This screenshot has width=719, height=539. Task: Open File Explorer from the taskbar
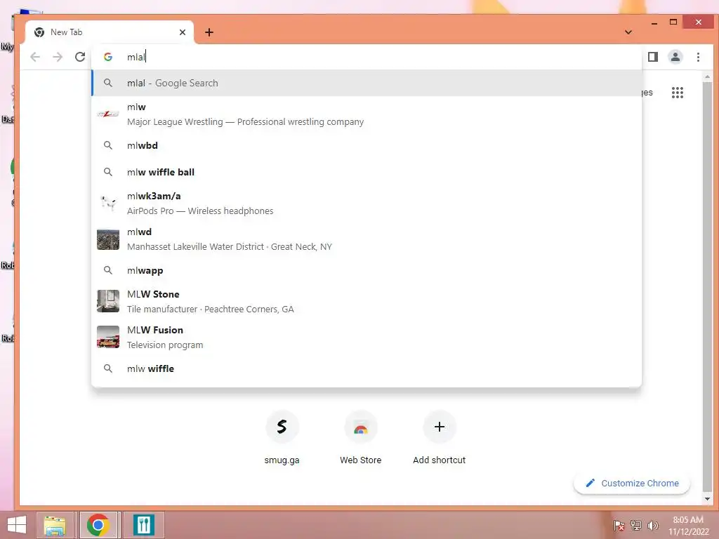tap(55, 525)
